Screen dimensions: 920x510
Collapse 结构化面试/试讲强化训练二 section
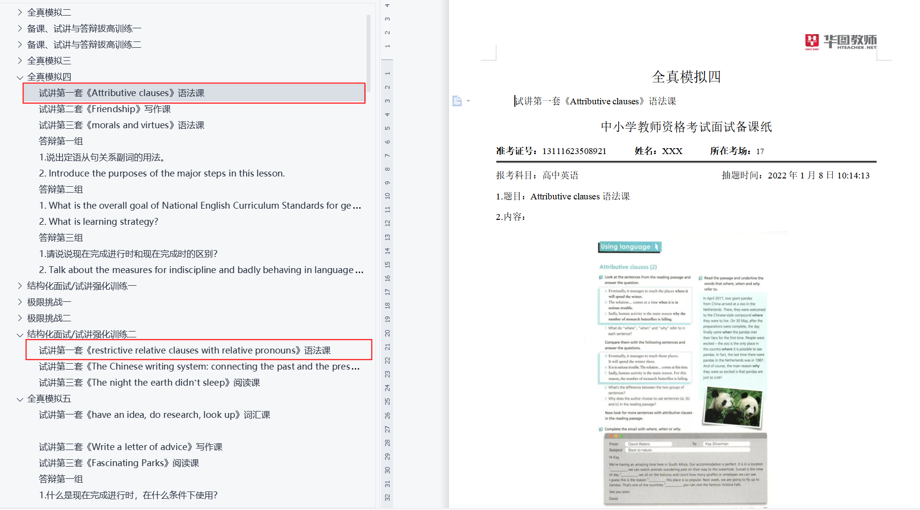[x=20, y=335]
